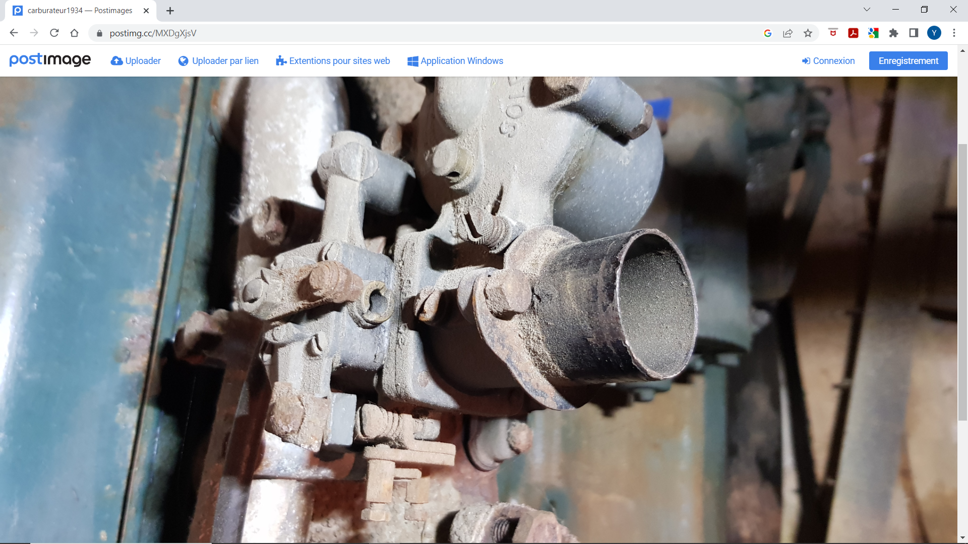Click Extentions pour sites web link
The image size is (968, 544).
point(333,61)
